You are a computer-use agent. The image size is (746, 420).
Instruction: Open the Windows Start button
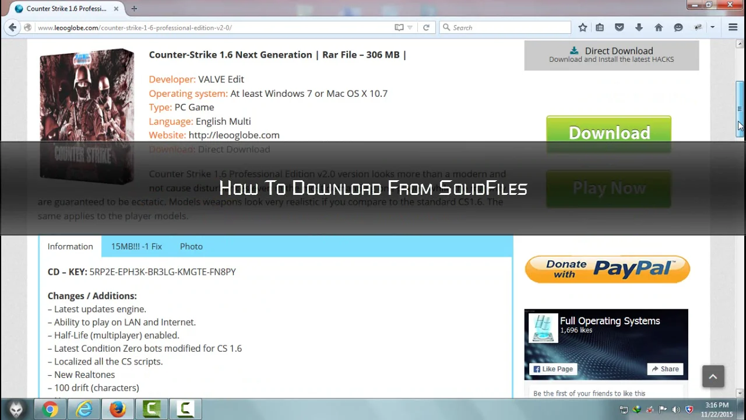click(x=16, y=409)
